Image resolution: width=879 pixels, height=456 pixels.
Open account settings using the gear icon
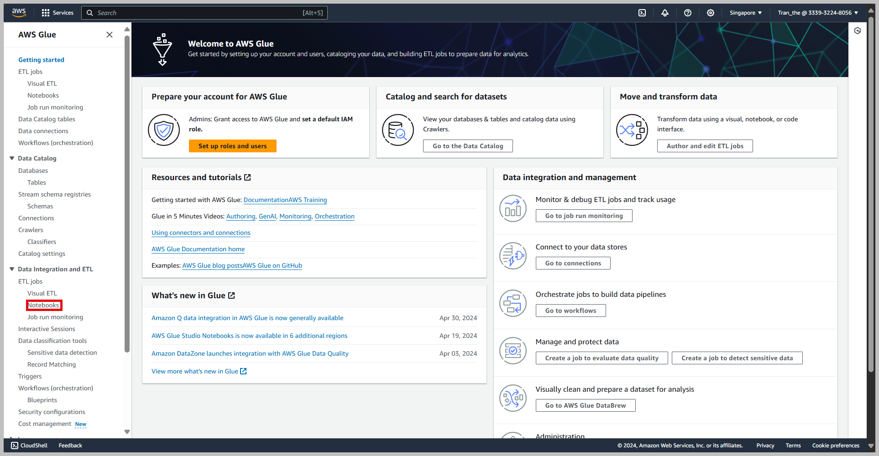[711, 12]
